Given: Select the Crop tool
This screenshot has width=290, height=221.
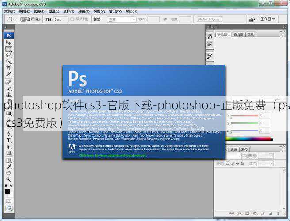Looking at the screenshot, I should (x=8, y=68).
